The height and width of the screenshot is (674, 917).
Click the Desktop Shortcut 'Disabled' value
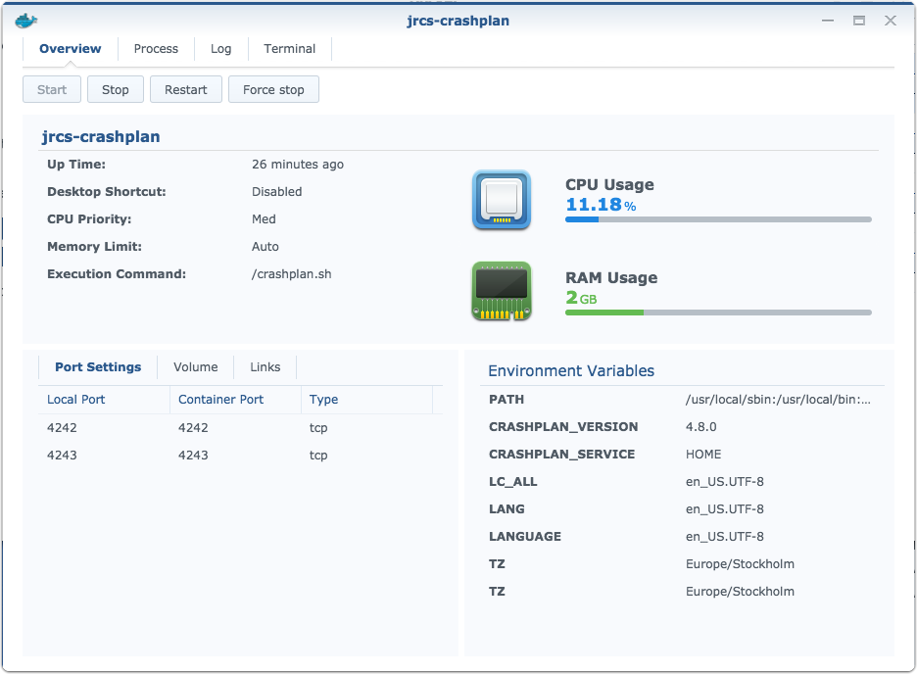[x=276, y=192]
